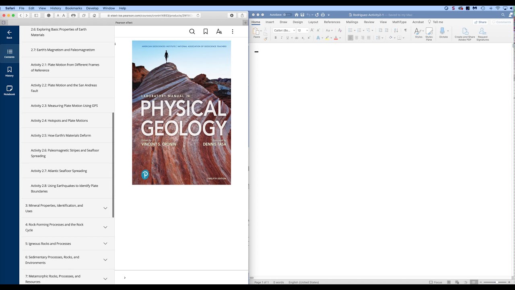
Task: Open the Notebook panel
Action: tap(9, 91)
